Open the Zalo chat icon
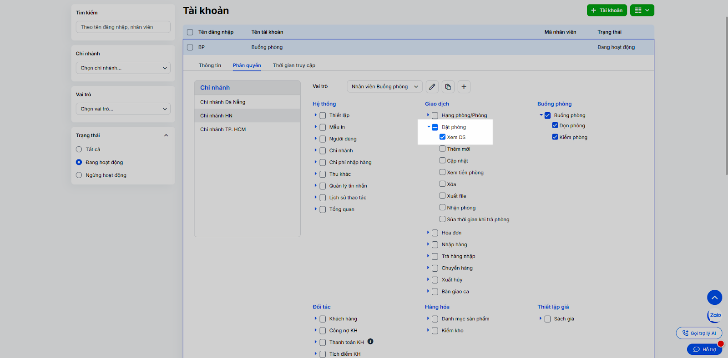728x358 pixels. [715, 315]
